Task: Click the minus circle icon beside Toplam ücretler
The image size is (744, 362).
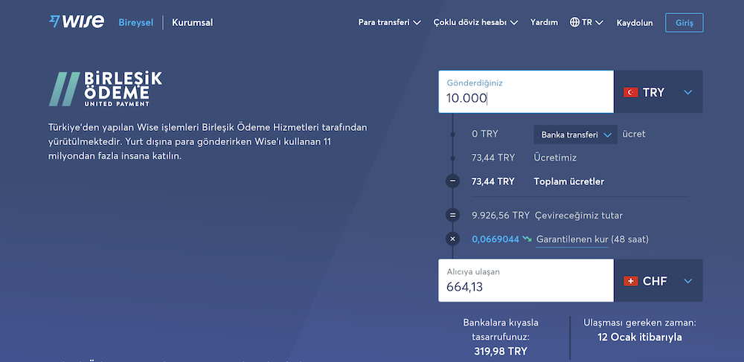Action: pos(452,181)
